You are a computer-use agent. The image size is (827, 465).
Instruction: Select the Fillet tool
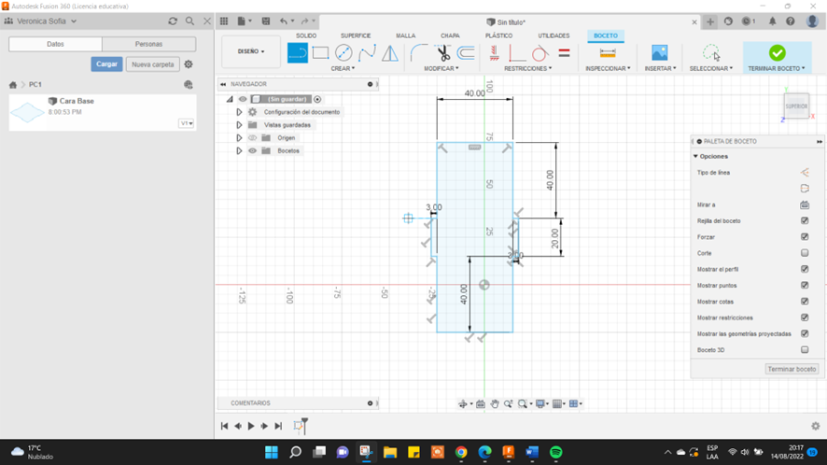coord(419,53)
